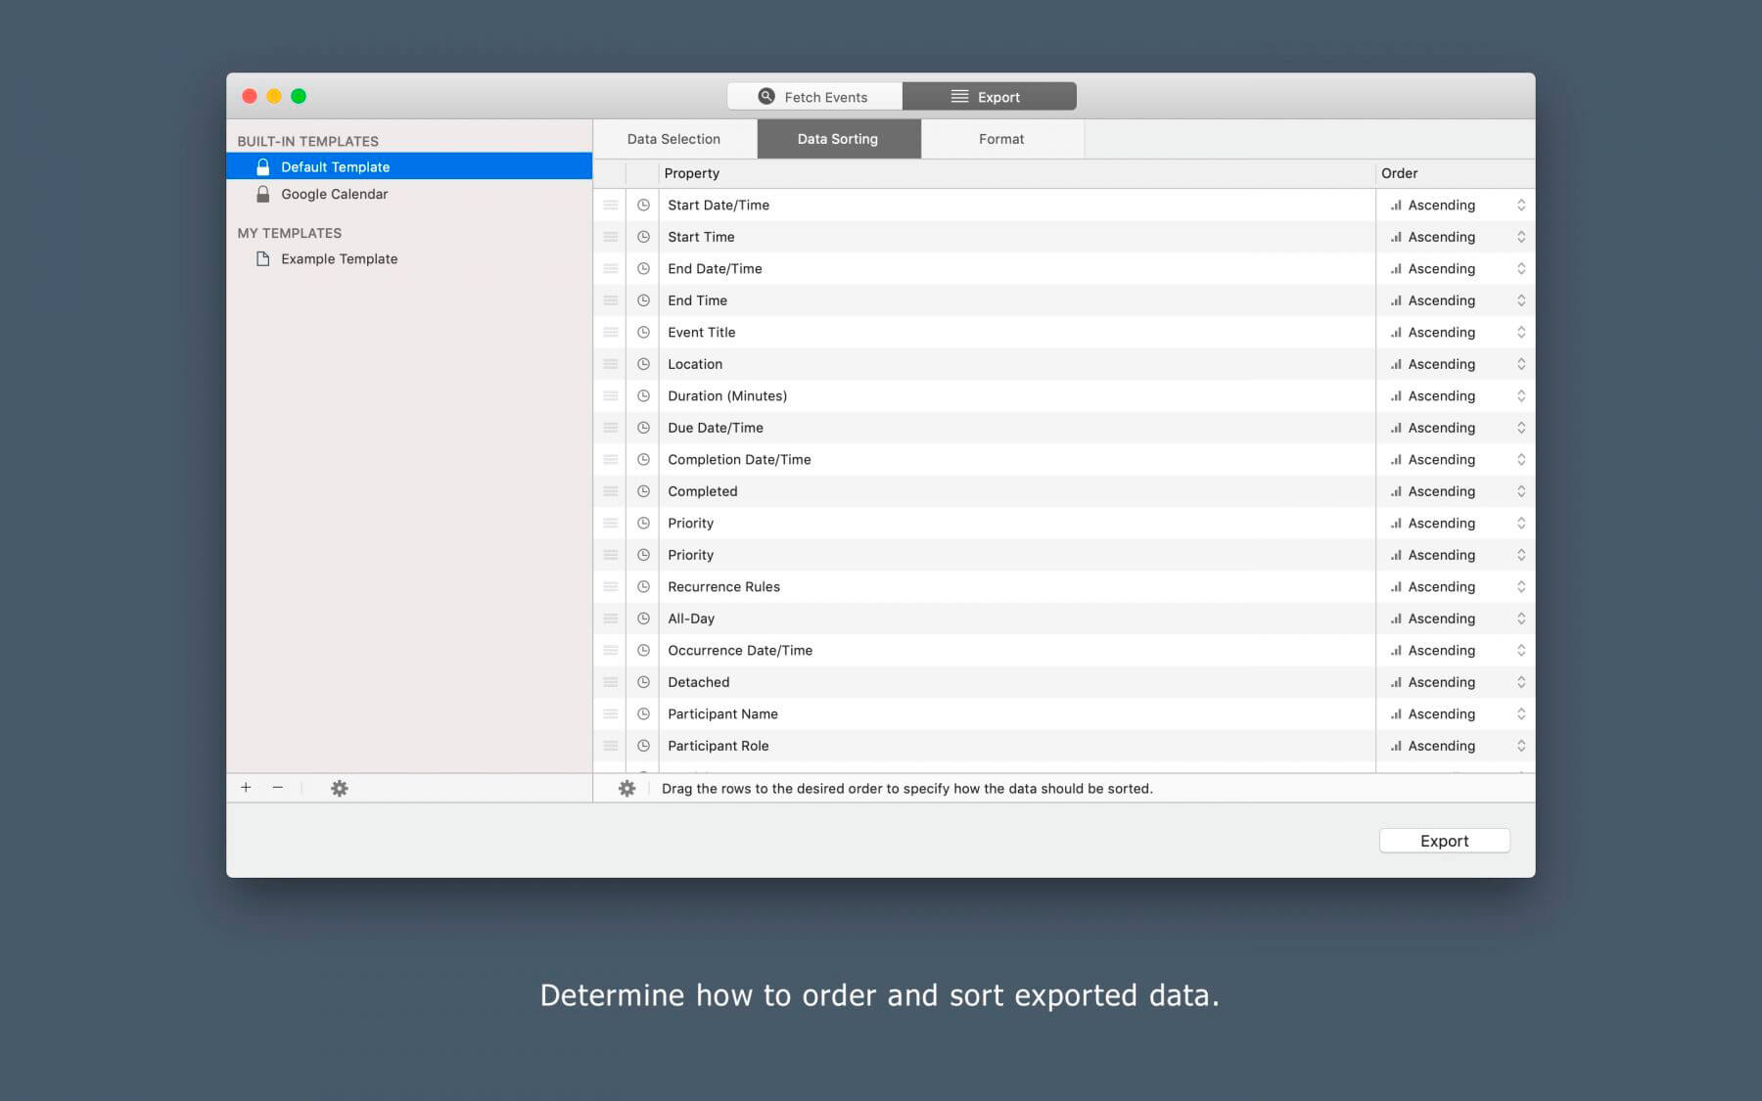The width and height of the screenshot is (1762, 1101).
Task: Click the lock icon of Google Calendar
Action: click(x=262, y=194)
